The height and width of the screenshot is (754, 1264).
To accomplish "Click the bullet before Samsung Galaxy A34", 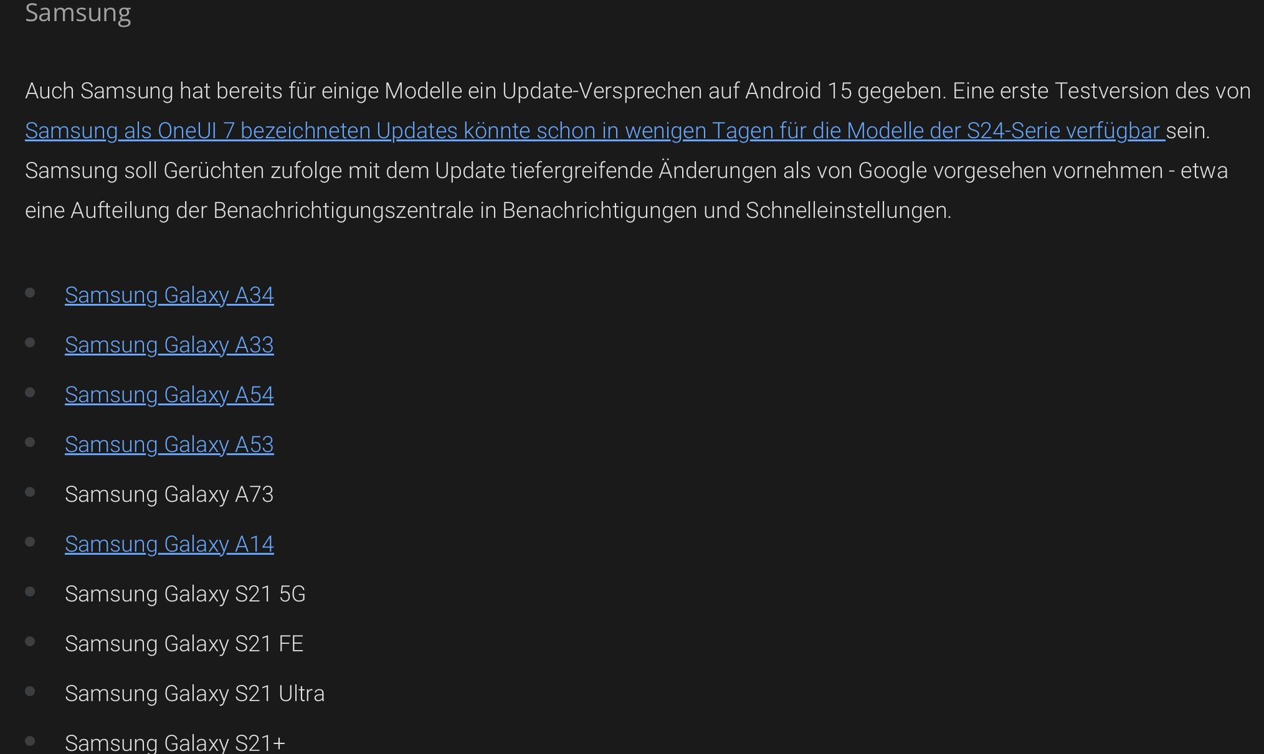I will [x=30, y=293].
